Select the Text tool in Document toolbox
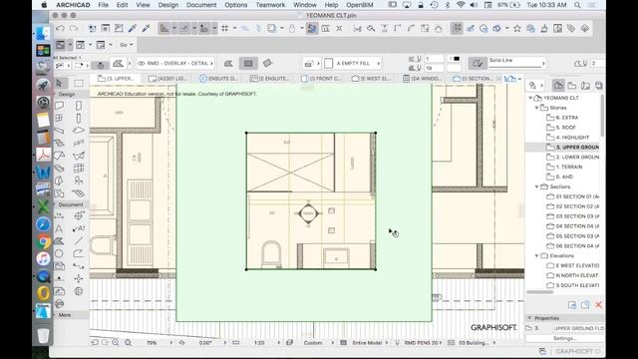 point(60,228)
